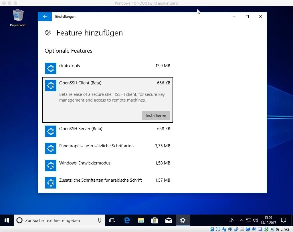Click VirtualBox display settings icon
This screenshot has width=293, height=232.
[248, 229]
